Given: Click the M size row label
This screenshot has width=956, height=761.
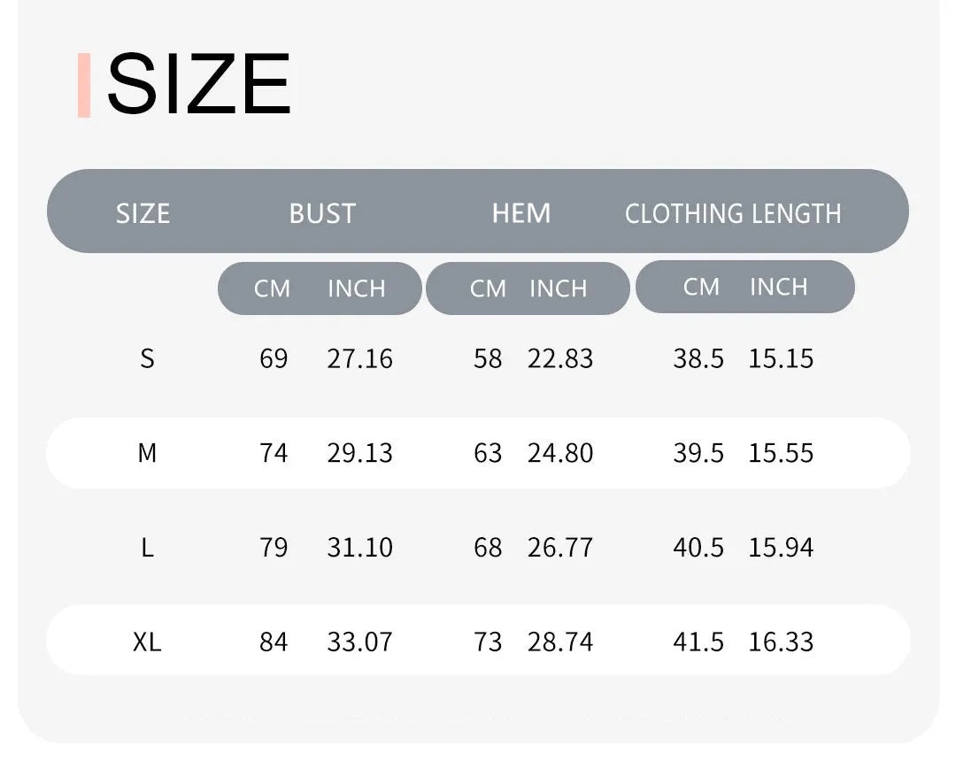Looking at the screenshot, I should pos(147,453).
